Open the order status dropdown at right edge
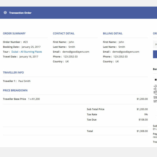 click(x=155, y=44)
